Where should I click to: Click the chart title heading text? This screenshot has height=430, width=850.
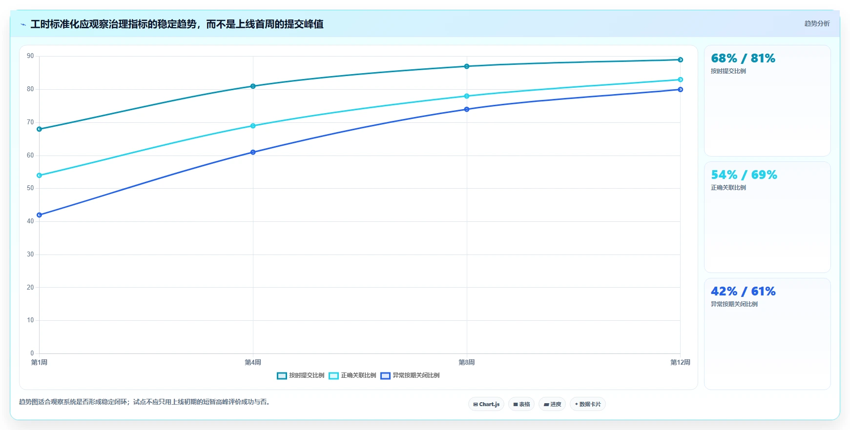pos(177,24)
